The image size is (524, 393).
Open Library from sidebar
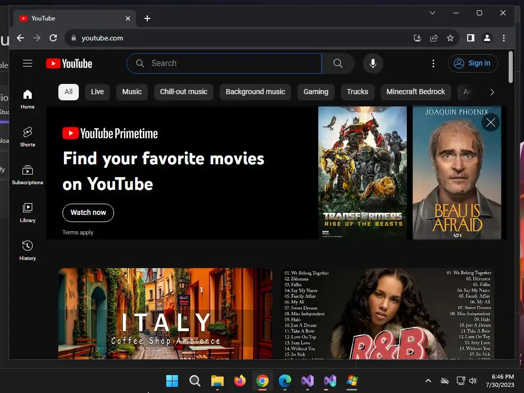point(28,213)
